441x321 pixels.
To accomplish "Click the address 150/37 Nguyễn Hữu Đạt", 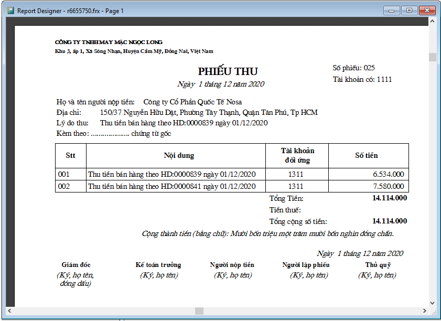I will (x=209, y=113).
